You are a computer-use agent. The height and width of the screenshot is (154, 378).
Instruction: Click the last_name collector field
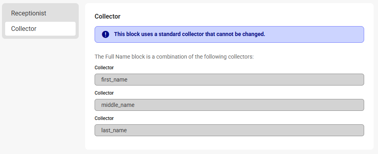point(229,130)
